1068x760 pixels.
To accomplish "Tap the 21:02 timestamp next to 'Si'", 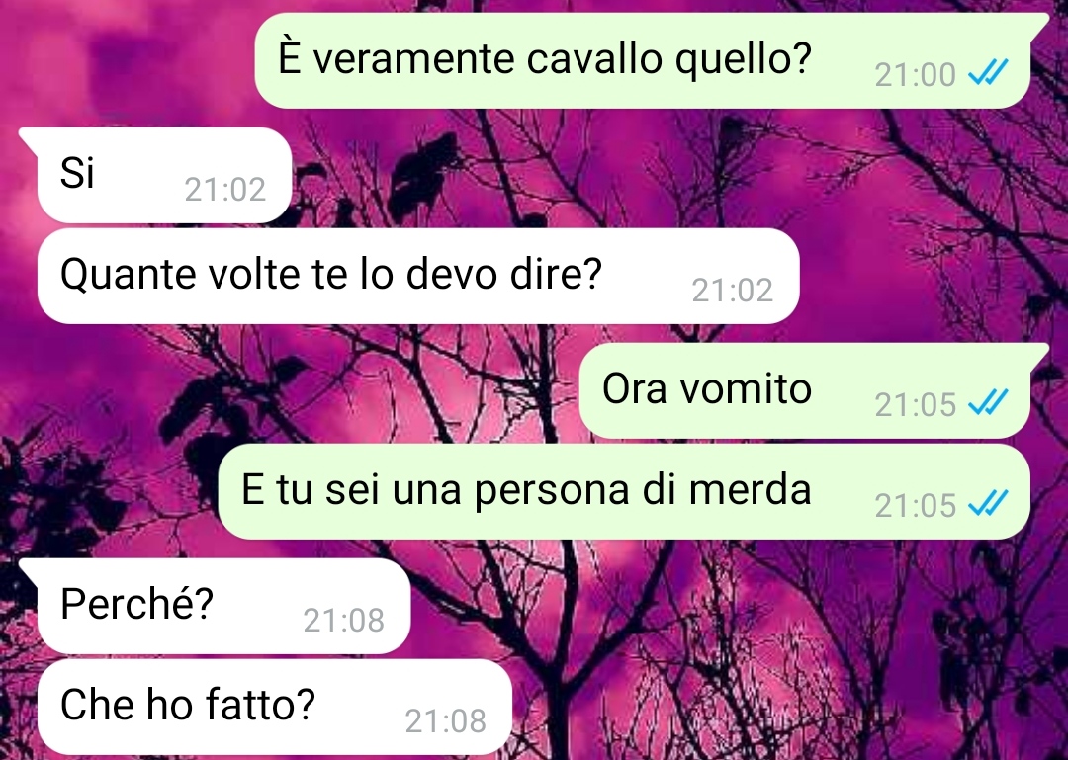I will [224, 190].
